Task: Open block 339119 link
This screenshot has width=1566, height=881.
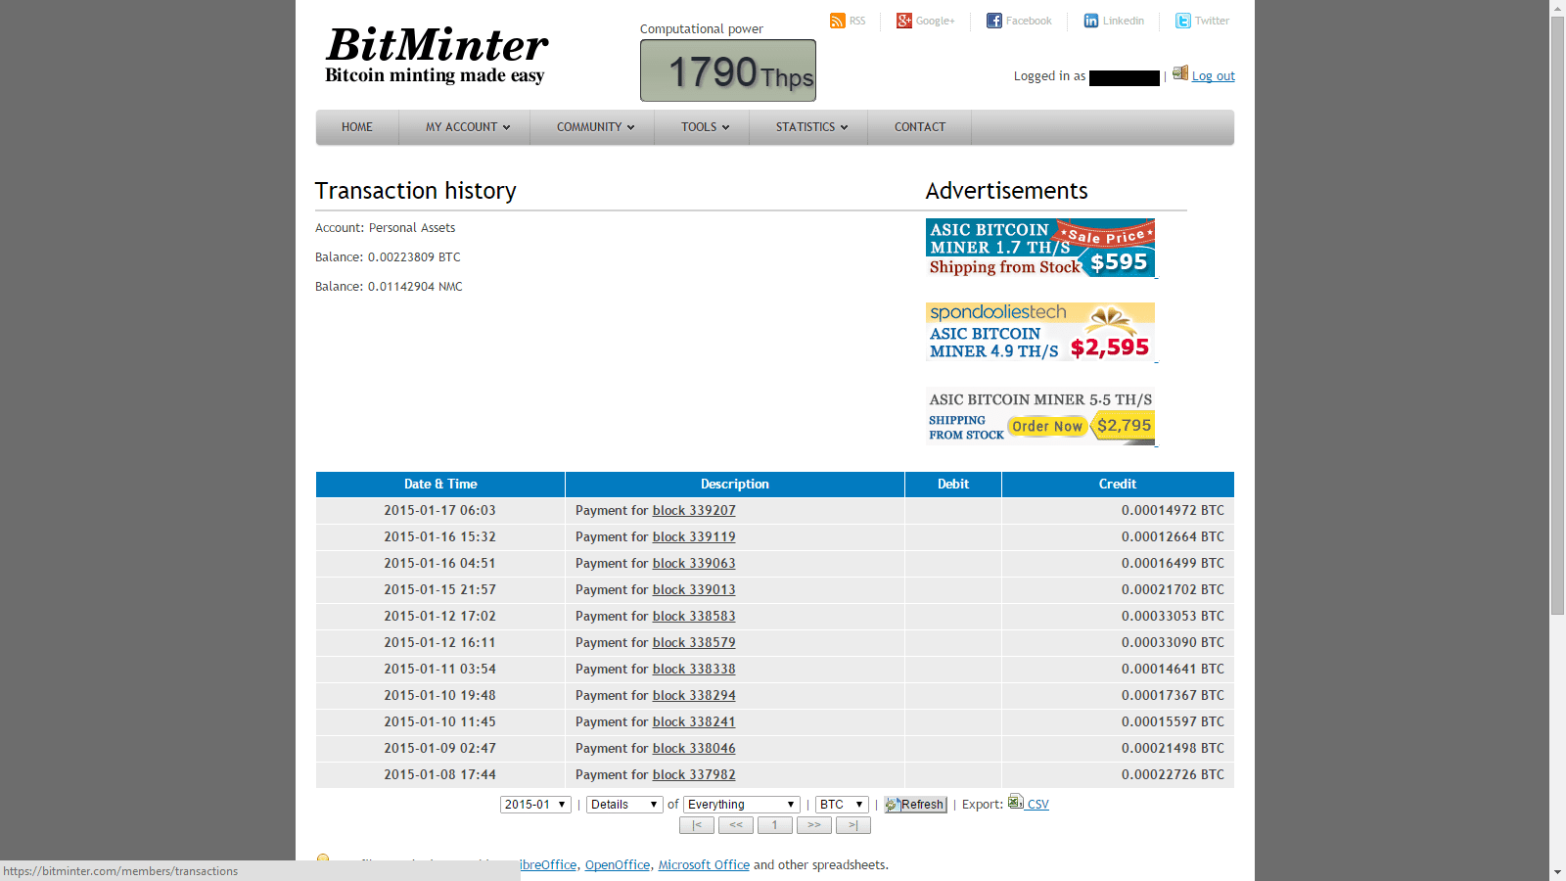Action: click(694, 537)
